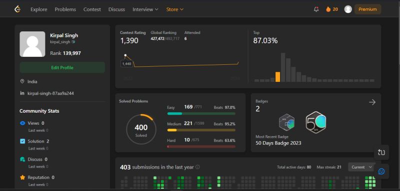400x191 pixels.
Task: Click the Edit Profile button
Action: point(62,68)
